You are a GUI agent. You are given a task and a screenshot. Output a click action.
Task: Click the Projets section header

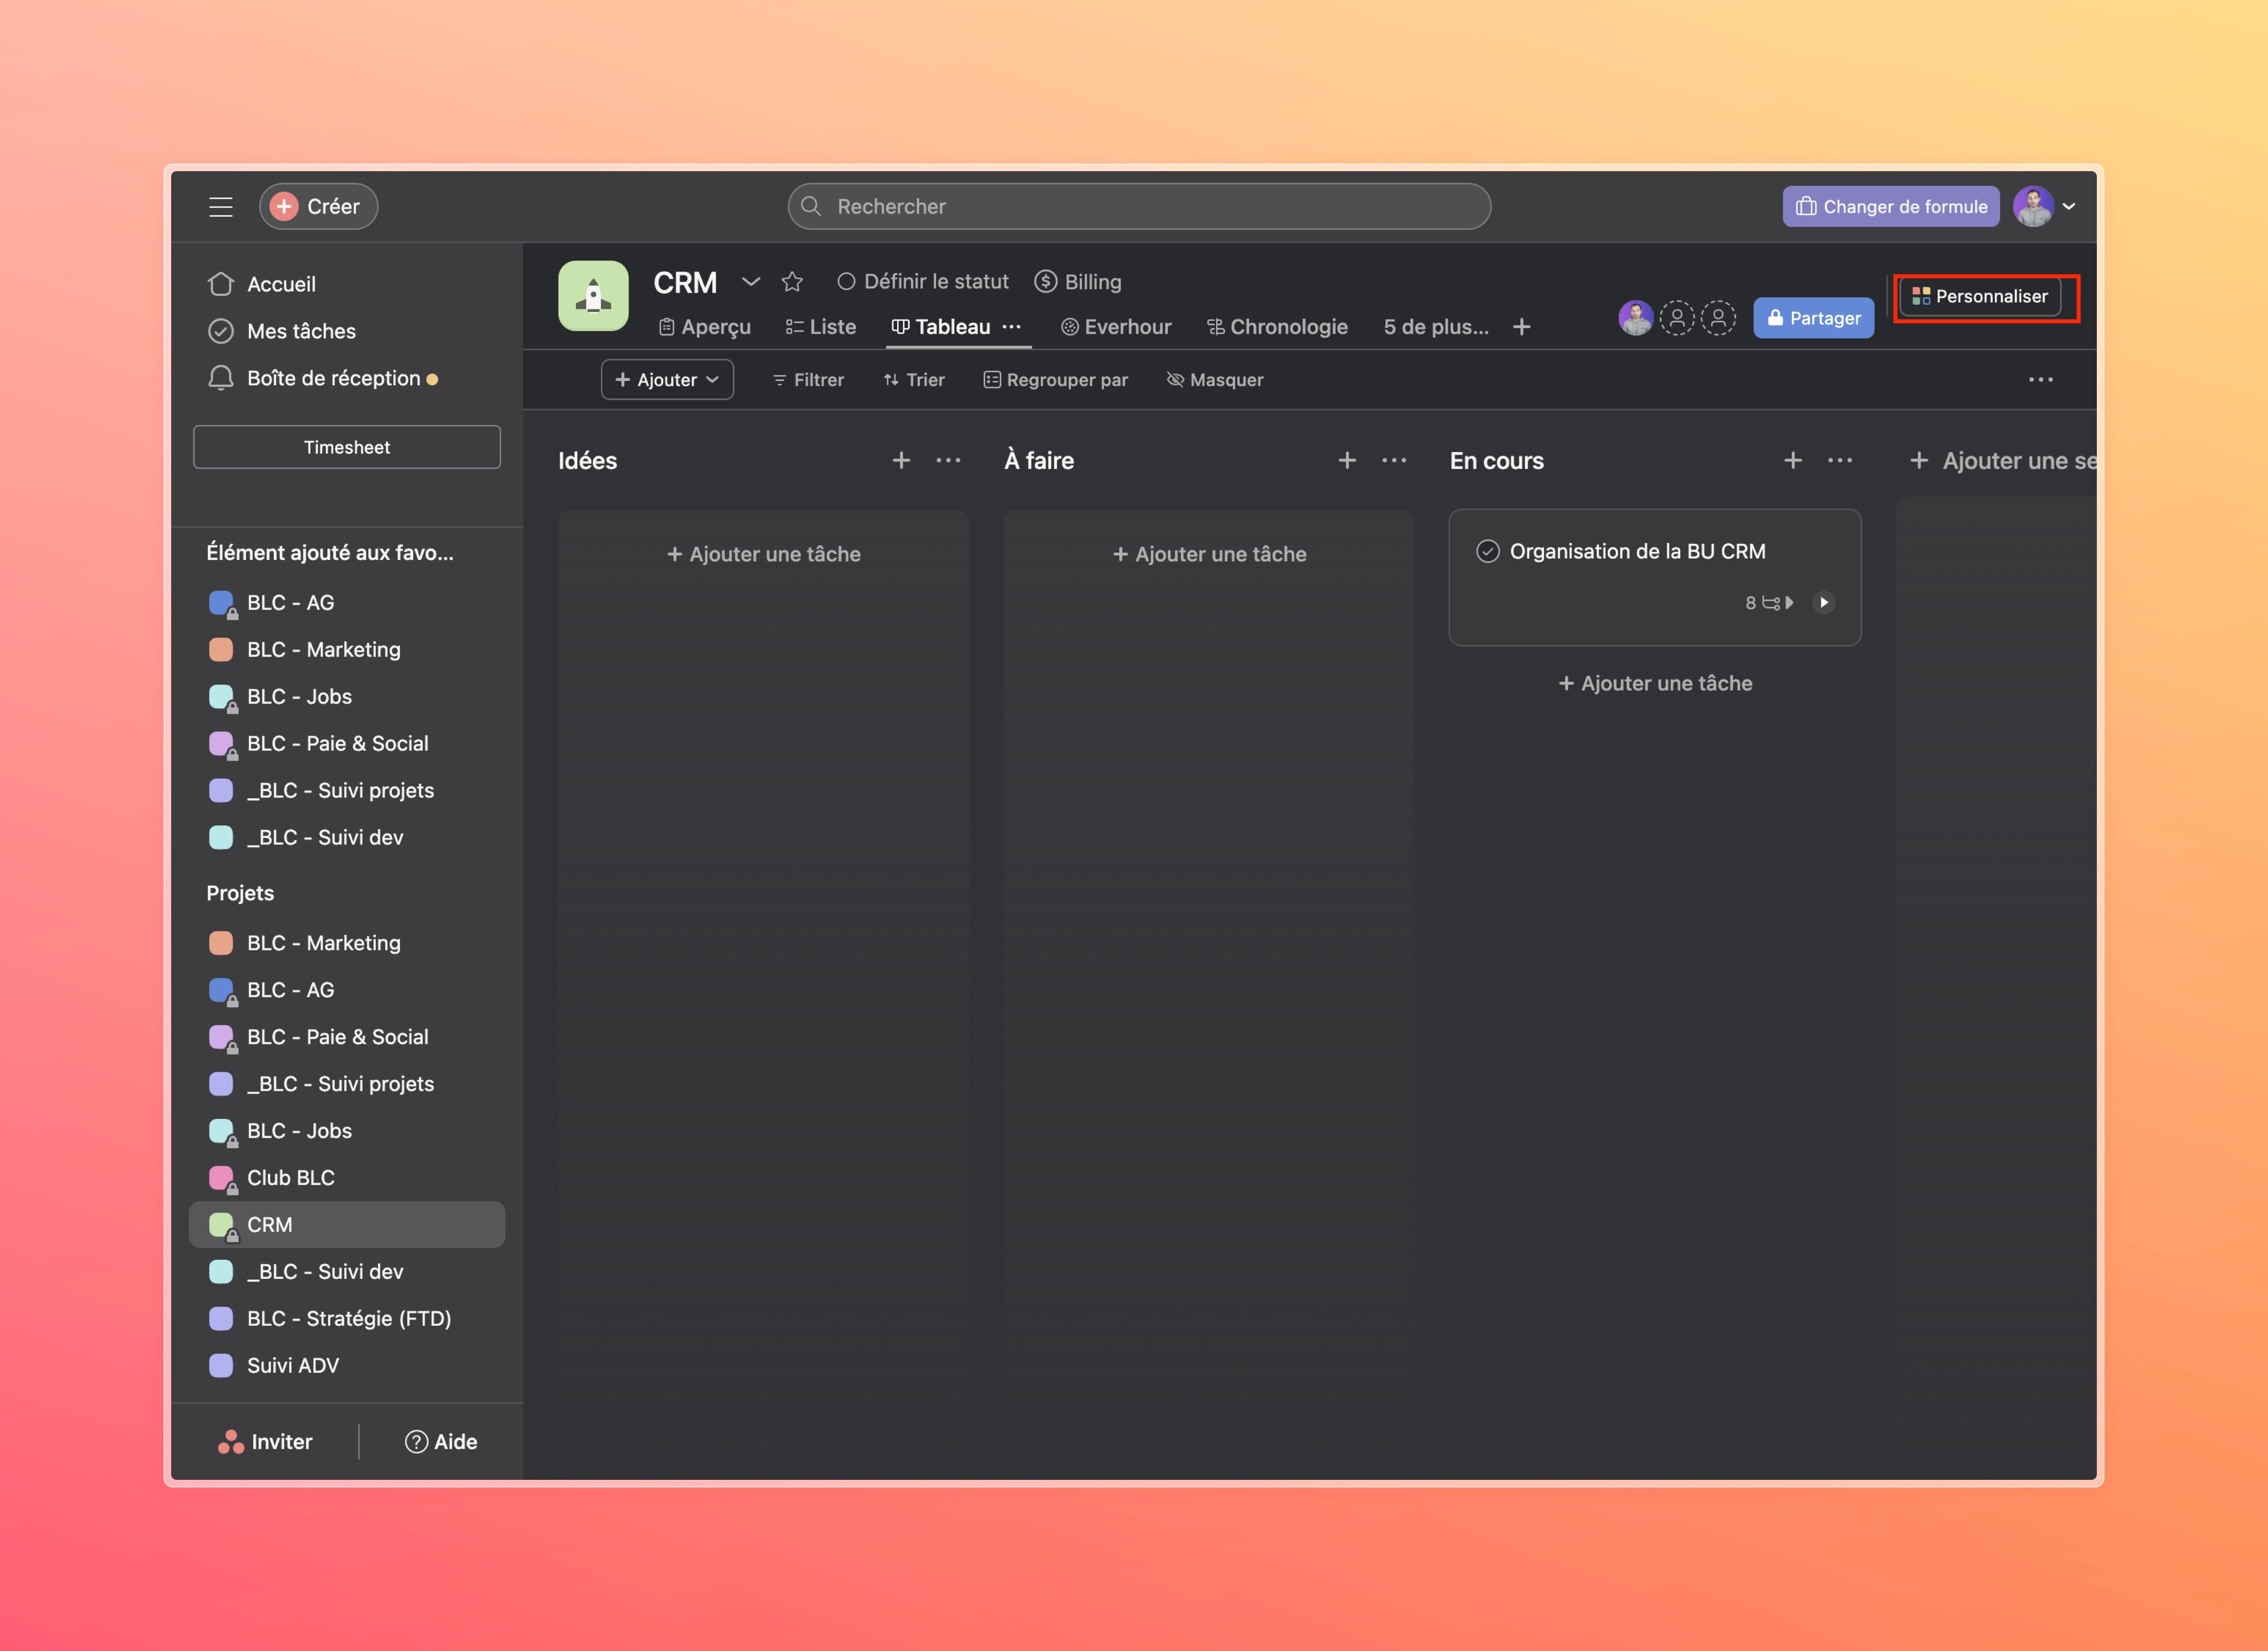[x=240, y=893]
